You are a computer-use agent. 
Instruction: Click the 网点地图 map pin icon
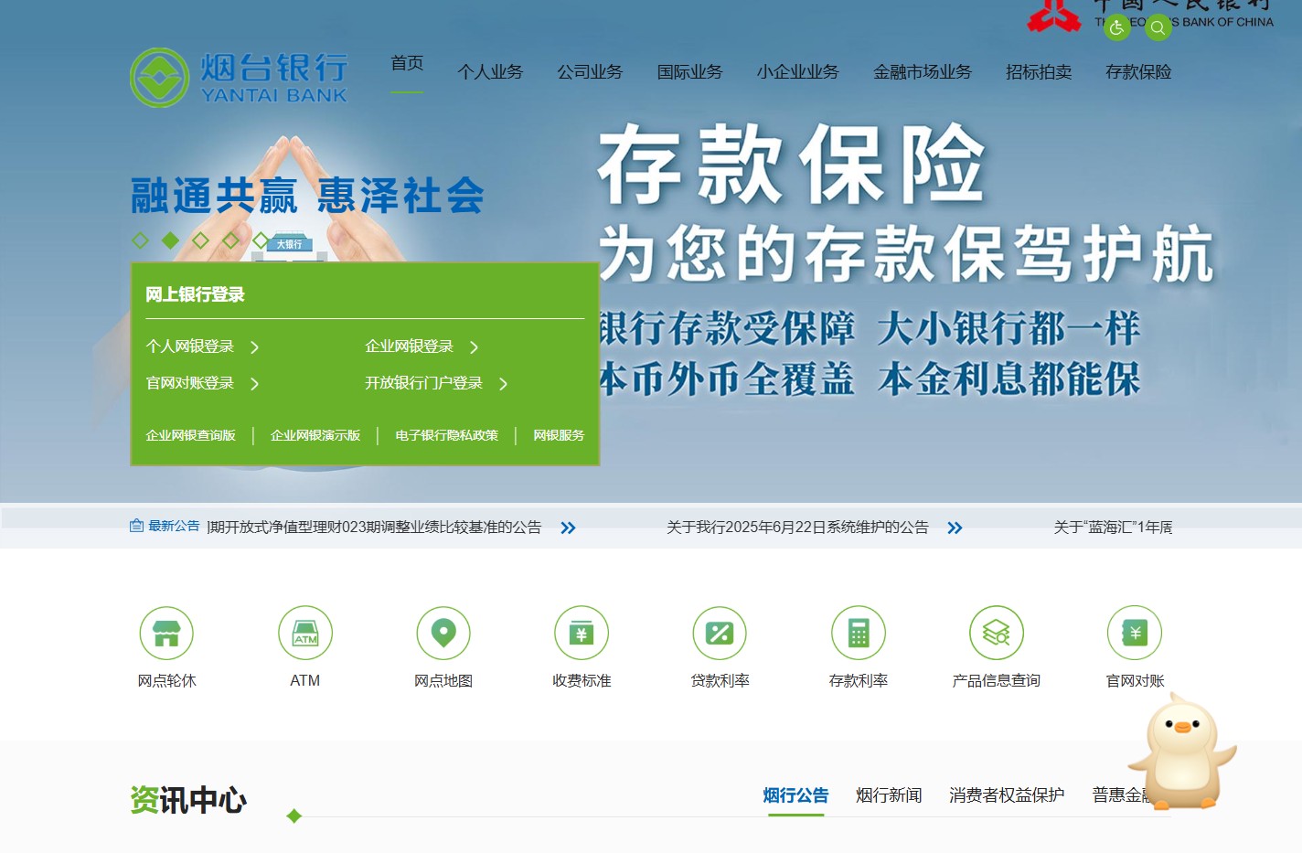443,633
